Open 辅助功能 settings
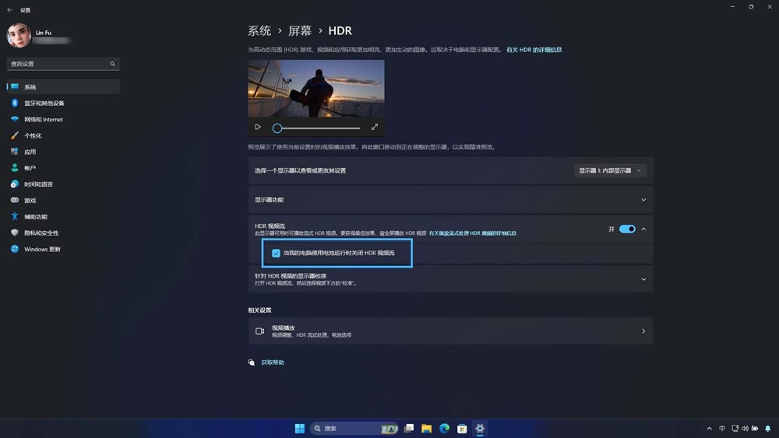Image resolution: width=779 pixels, height=438 pixels. (x=63, y=217)
